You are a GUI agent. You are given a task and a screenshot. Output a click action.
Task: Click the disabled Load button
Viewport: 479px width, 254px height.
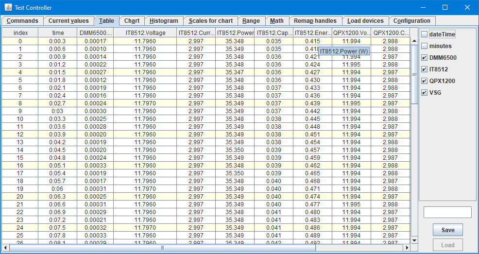[447, 245]
